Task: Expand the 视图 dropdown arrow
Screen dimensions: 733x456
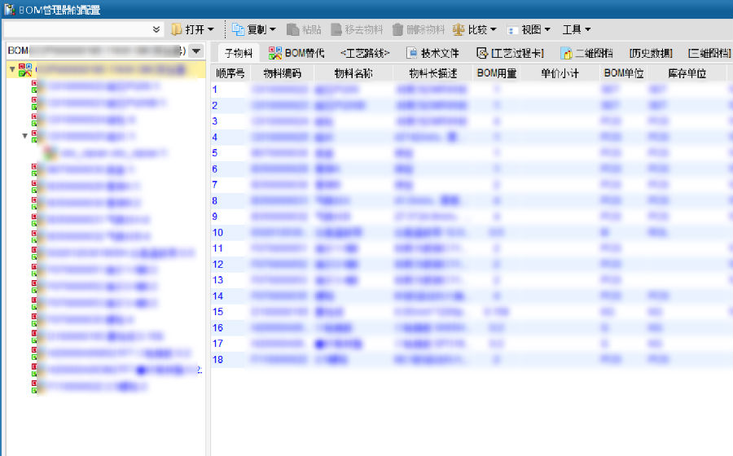Action: 547,29
